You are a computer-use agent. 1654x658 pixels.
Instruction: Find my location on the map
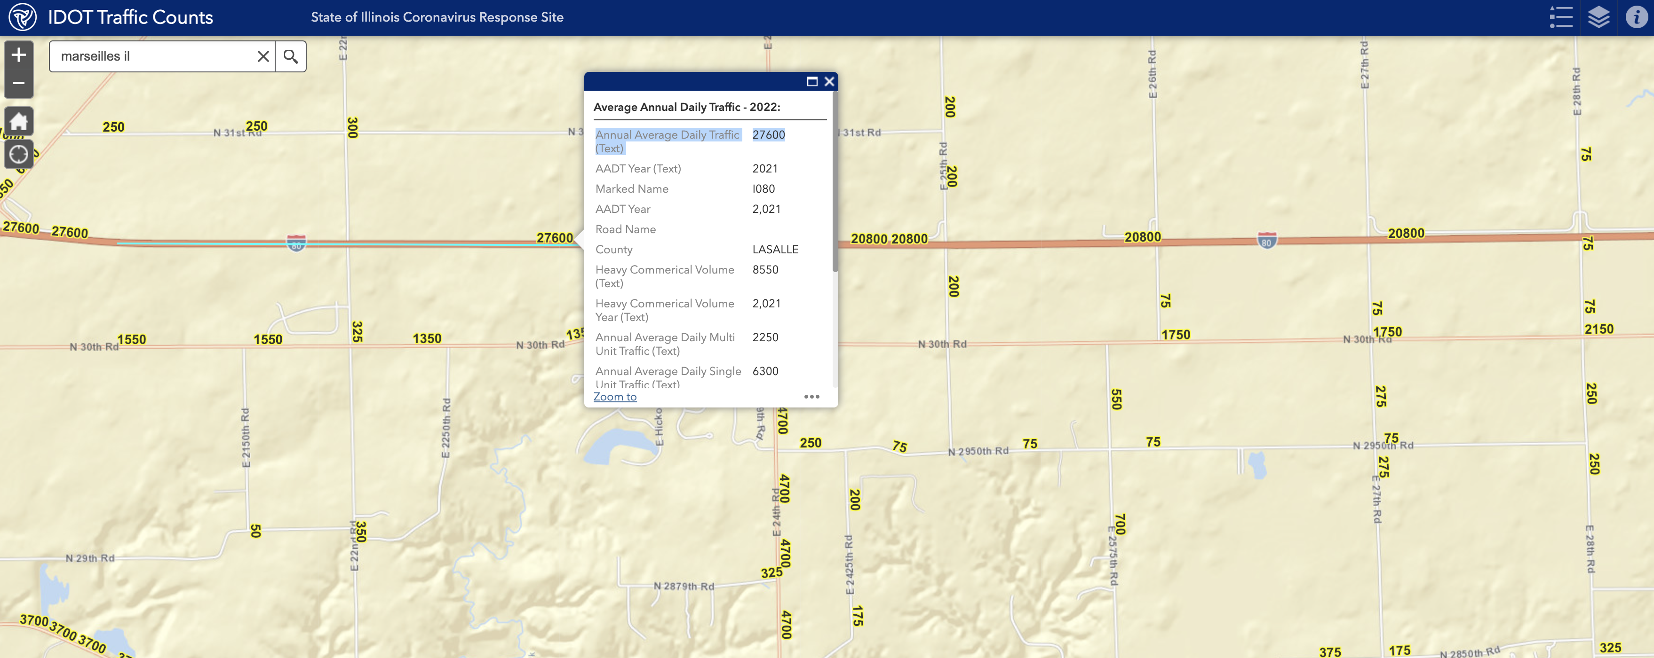pos(19,155)
